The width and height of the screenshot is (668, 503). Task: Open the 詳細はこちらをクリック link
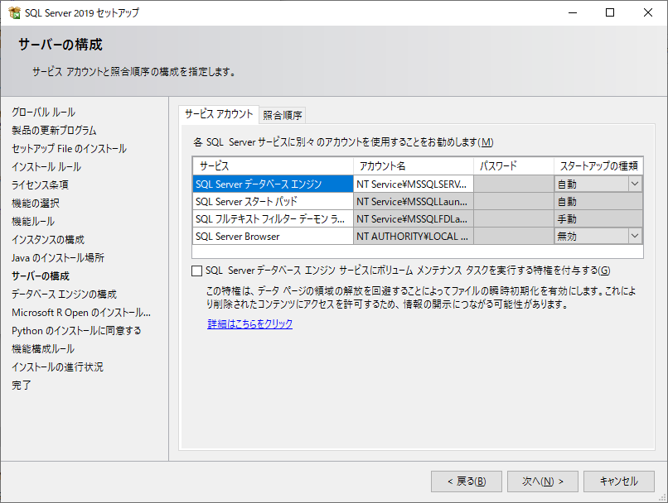click(249, 324)
